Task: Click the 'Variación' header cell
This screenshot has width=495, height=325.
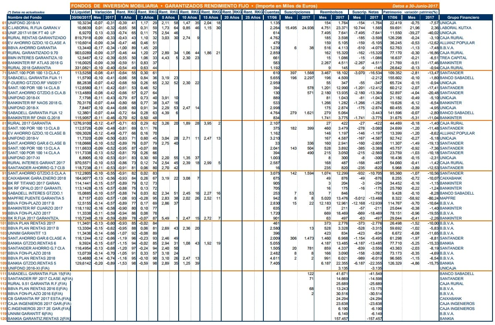Action: pos(104,12)
